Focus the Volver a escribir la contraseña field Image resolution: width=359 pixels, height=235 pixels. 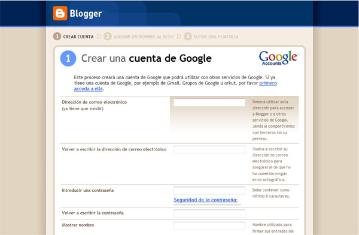pyautogui.click(x=209, y=213)
